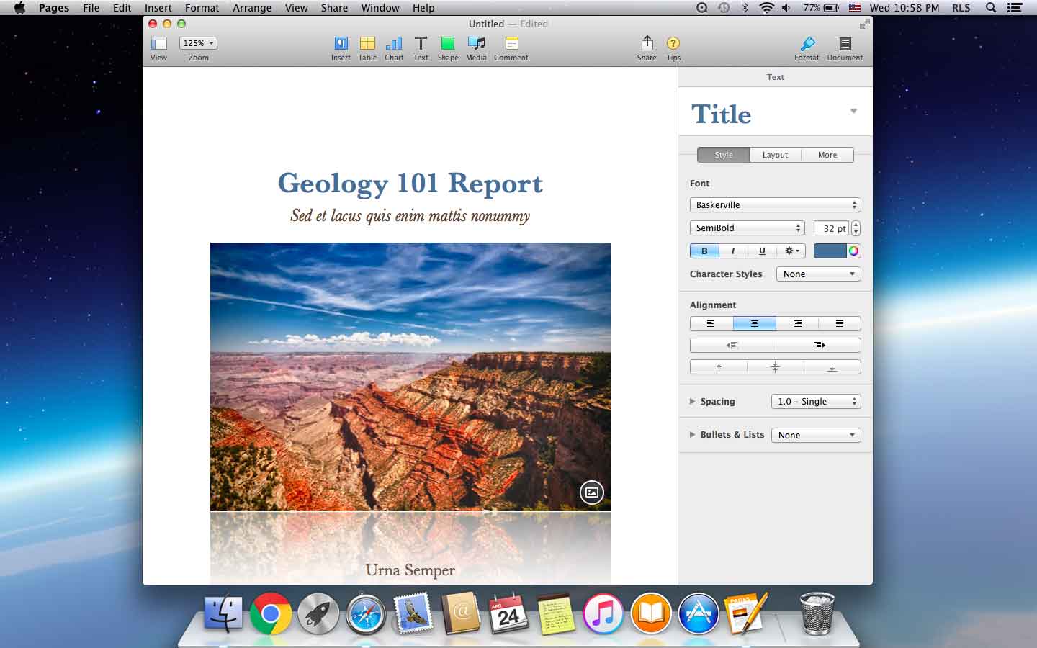Click the text color swatch
Screen dimensions: 1037x648
[x=830, y=251]
